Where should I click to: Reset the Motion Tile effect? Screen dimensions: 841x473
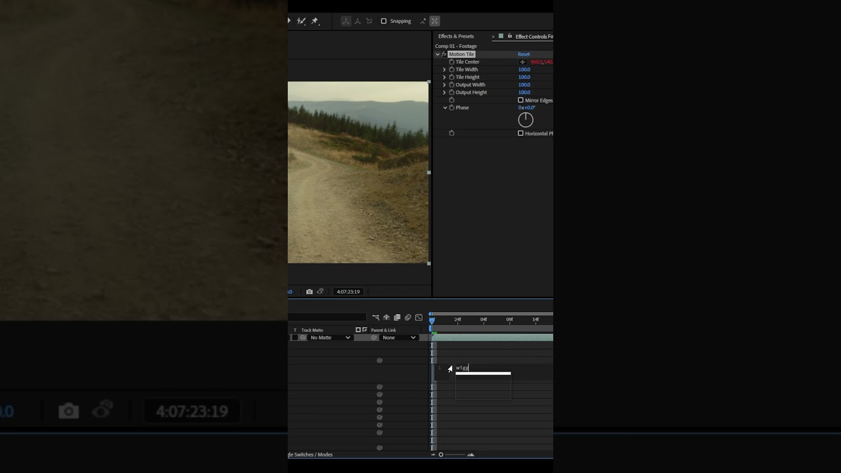[524, 55]
